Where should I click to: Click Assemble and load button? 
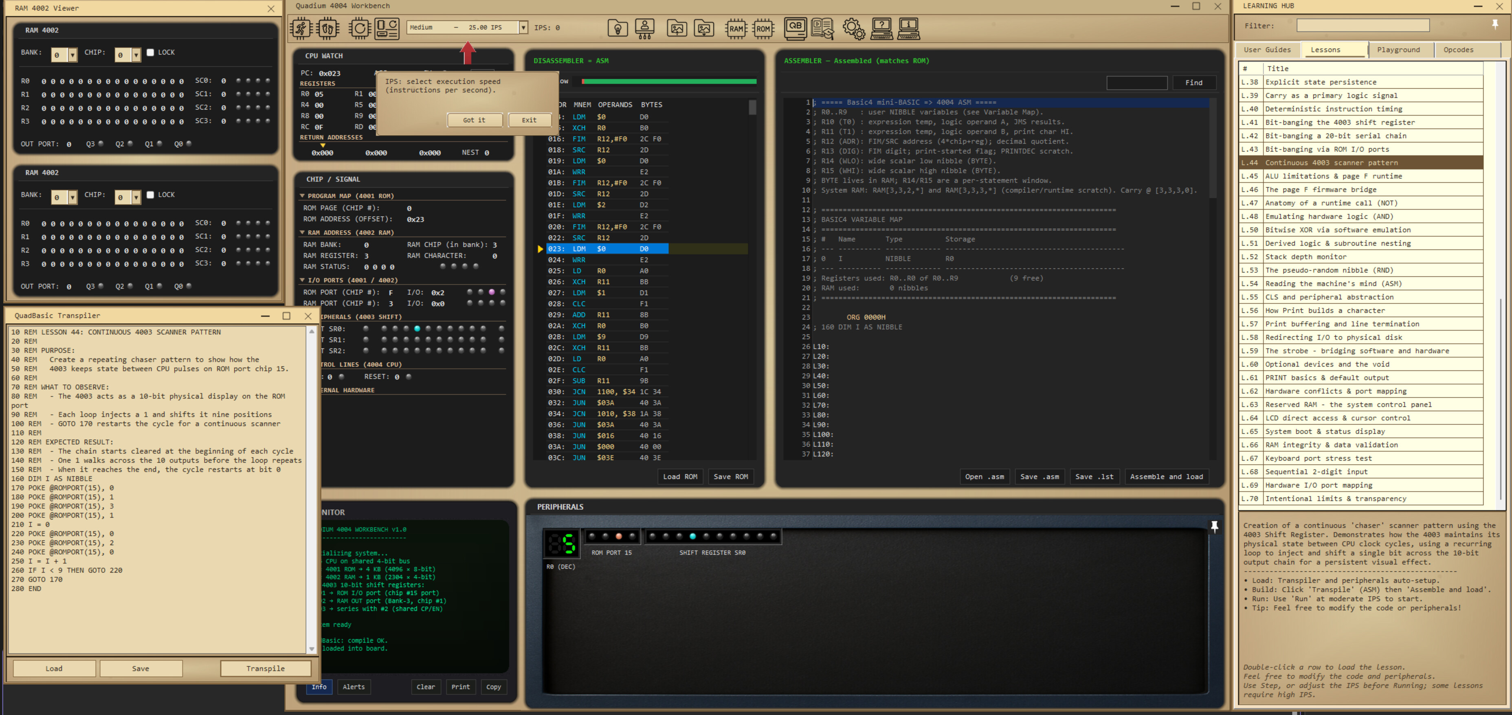1166,476
